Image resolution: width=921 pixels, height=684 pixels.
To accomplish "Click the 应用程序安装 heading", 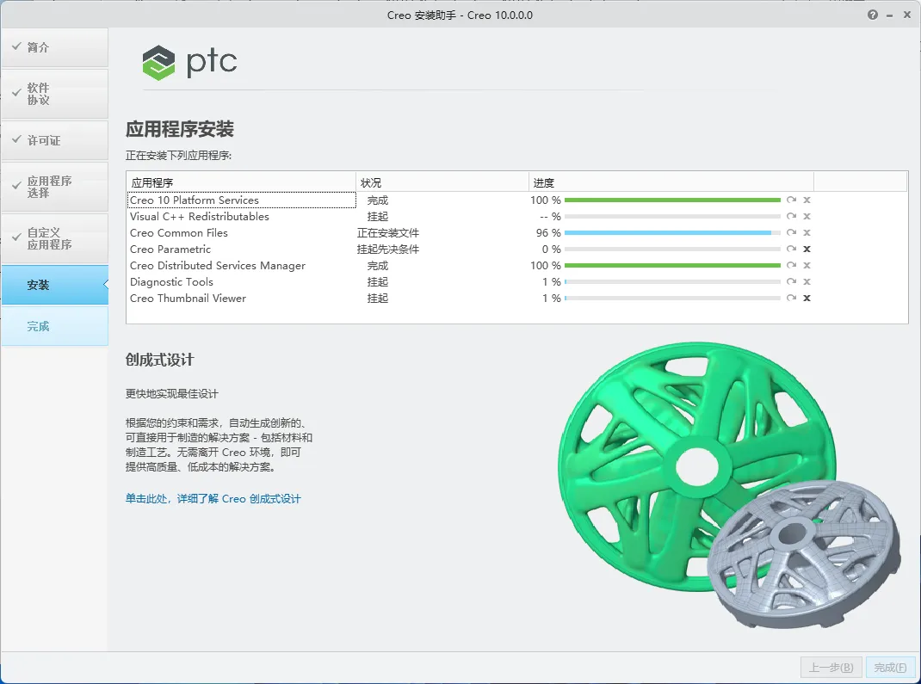I will tap(180, 129).
